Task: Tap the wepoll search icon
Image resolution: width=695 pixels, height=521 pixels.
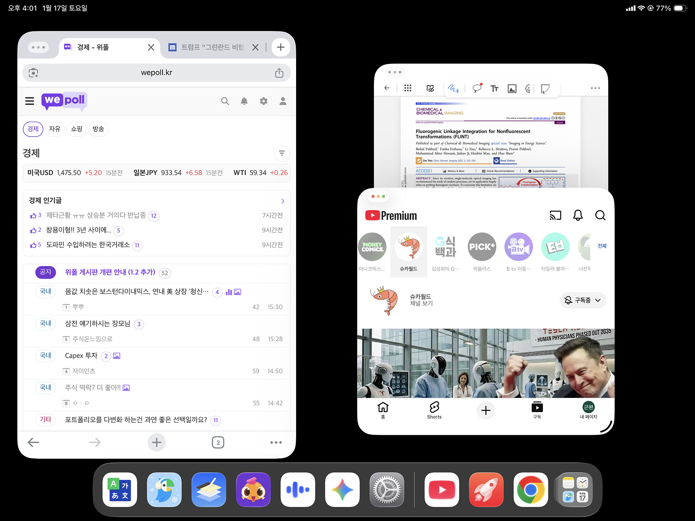Action: coord(225,101)
